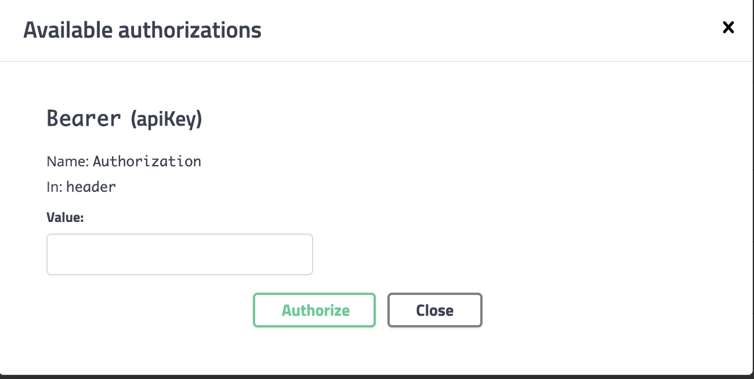
Task: Click the text entry box for the token
Action: coord(180,254)
